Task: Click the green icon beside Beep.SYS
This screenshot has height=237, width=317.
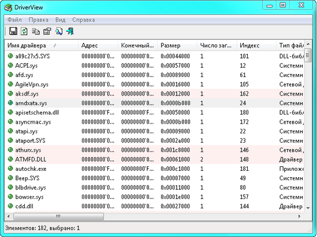Action: (10, 178)
